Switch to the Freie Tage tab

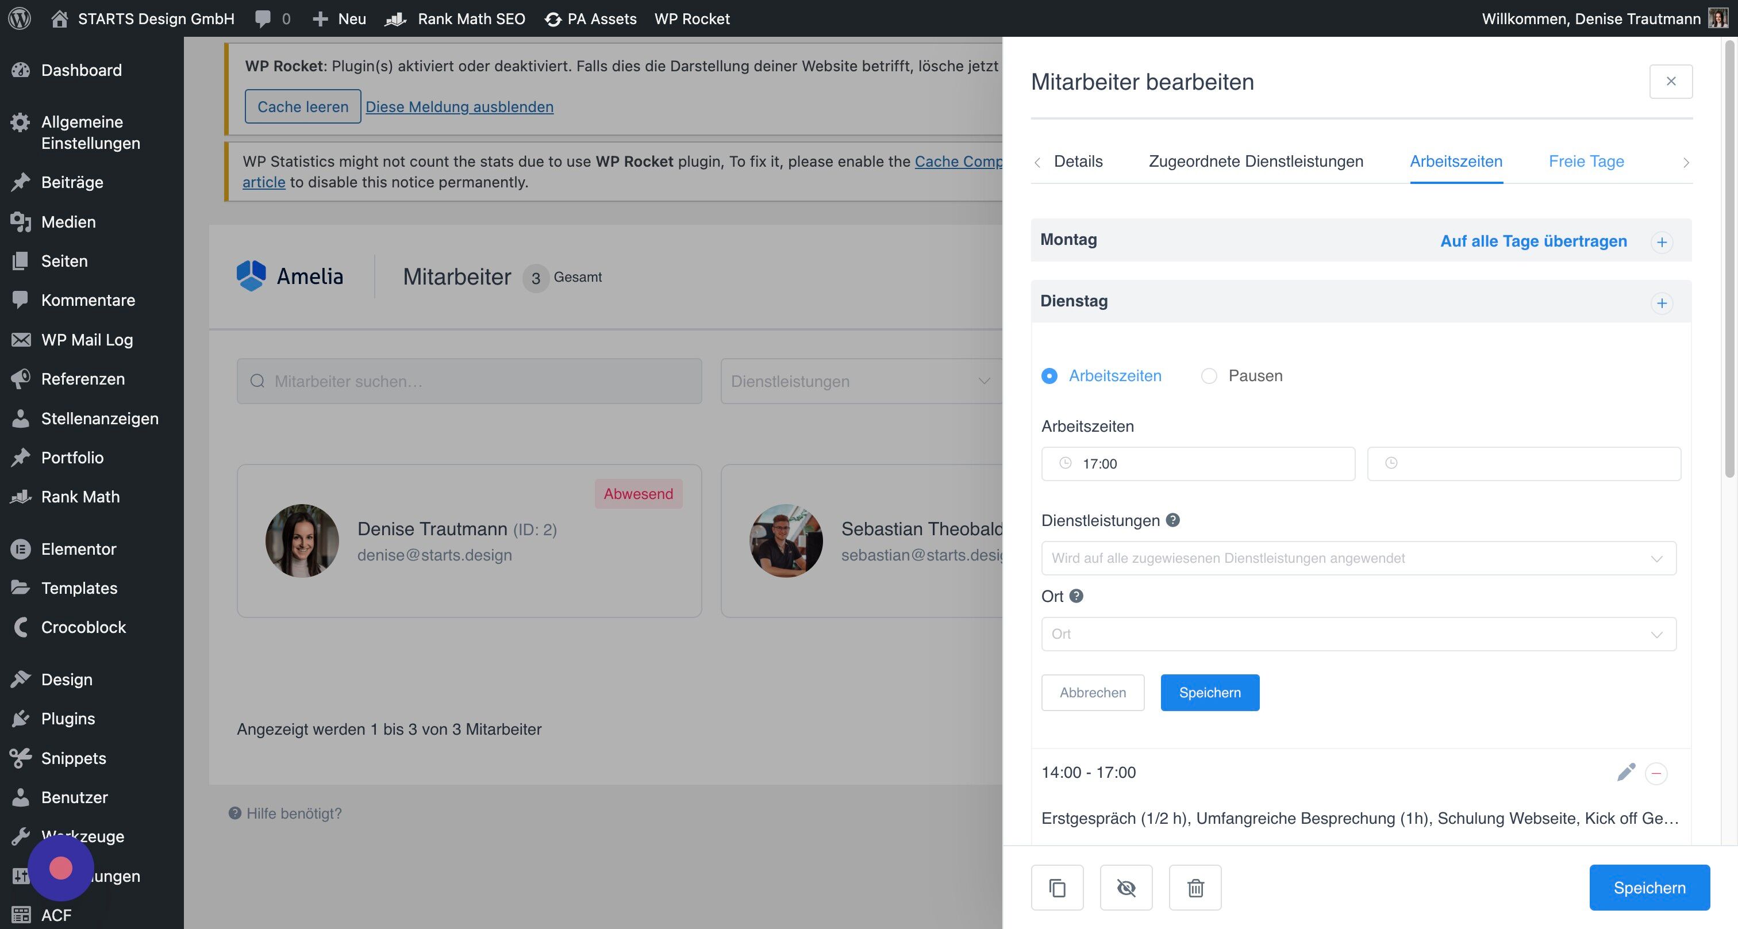(1586, 161)
